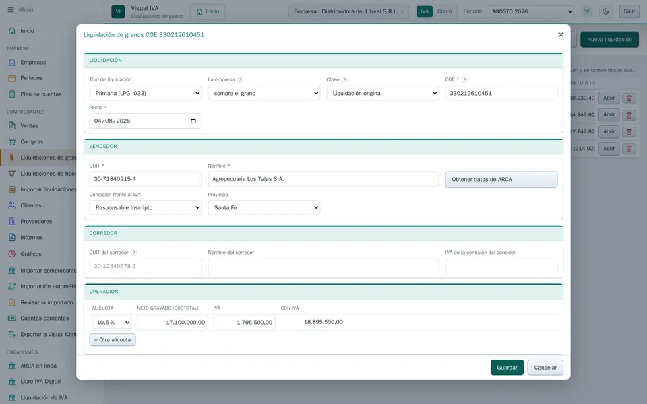The width and height of the screenshot is (647, 404).
Task: Open the Clase dropdown
Action: click(x=383, y=93)
